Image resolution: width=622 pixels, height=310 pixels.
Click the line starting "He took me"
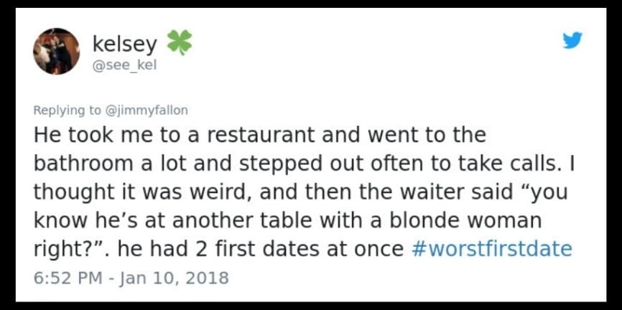pyautogui.click(x=260, y=134)
